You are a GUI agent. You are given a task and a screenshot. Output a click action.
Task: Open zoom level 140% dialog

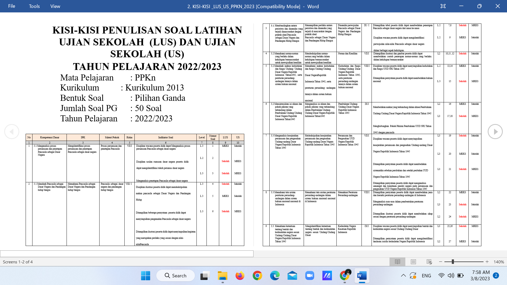[x=499, y=262]
